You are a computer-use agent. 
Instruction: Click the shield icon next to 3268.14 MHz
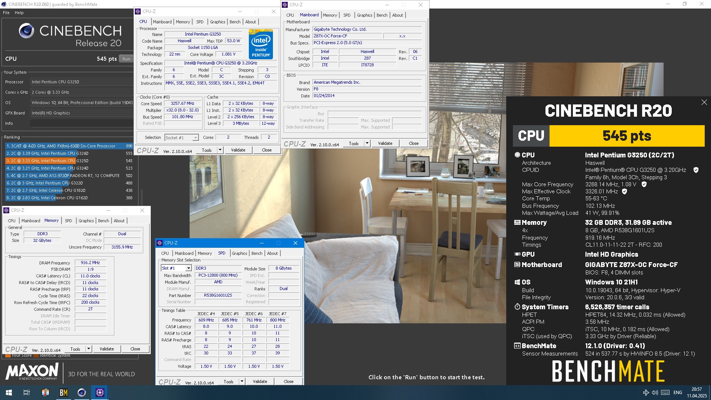pos(644,184)
